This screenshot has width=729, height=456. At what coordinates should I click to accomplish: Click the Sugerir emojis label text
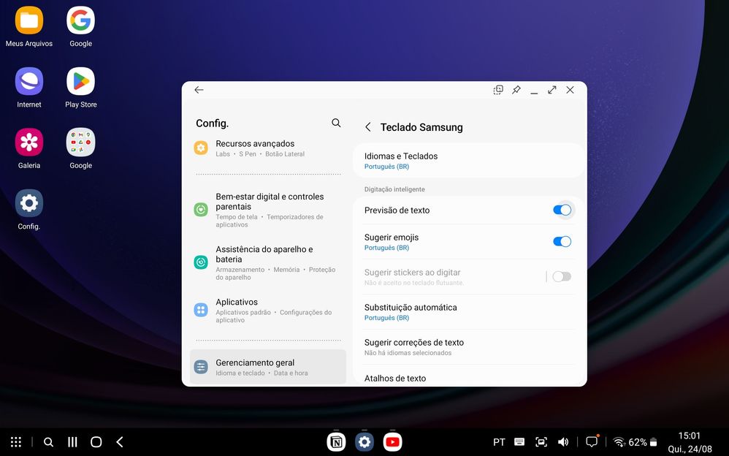click(392, 237)
